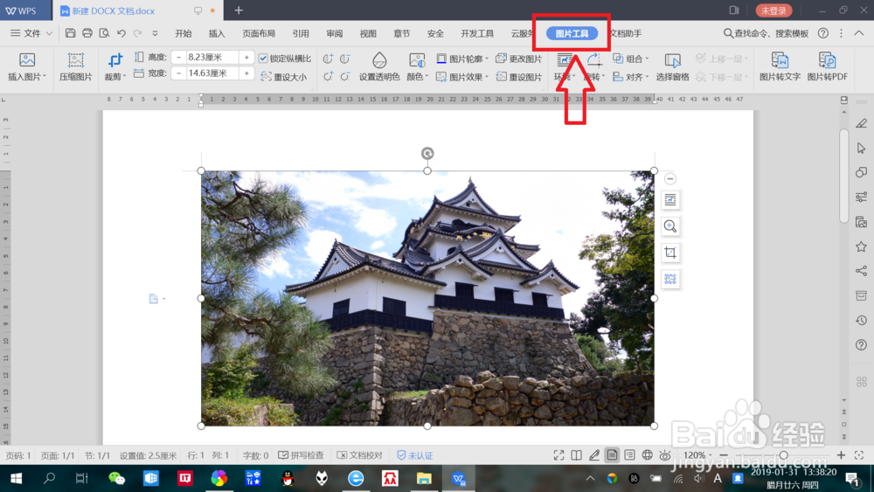
Task: Click the 高度 height input field
Action: click(x=212, y=57)
